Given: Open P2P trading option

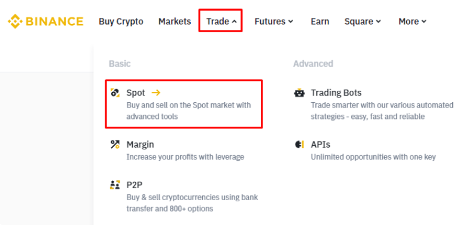Looking at the screenshot, I should point(184,197).
